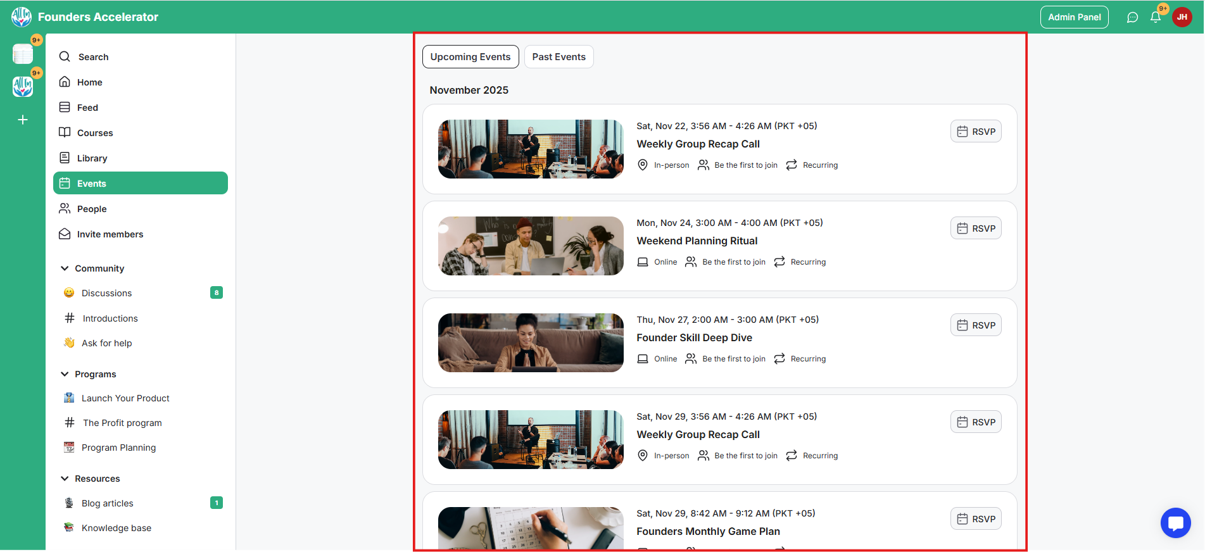Open Weekend Planning Ritual event thumbnail
1205x552 pixels.
[x=531, y=246]
